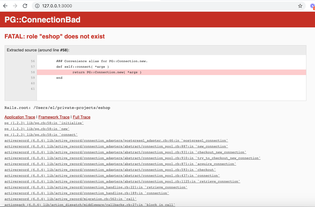Click the grayed-out forward navigation arrow
The width and height of the screenshot is (315, 207).
[x=15, y=6]
